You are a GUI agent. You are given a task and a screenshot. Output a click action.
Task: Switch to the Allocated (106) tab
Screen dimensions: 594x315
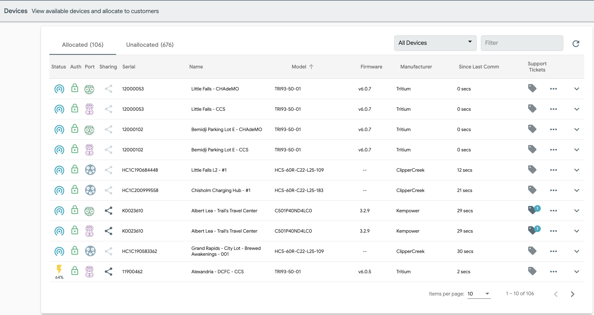pyautogui.click(x=83, y=45)
